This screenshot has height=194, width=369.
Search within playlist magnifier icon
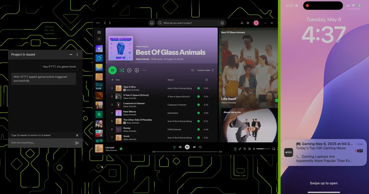click(x=193, y=70)
